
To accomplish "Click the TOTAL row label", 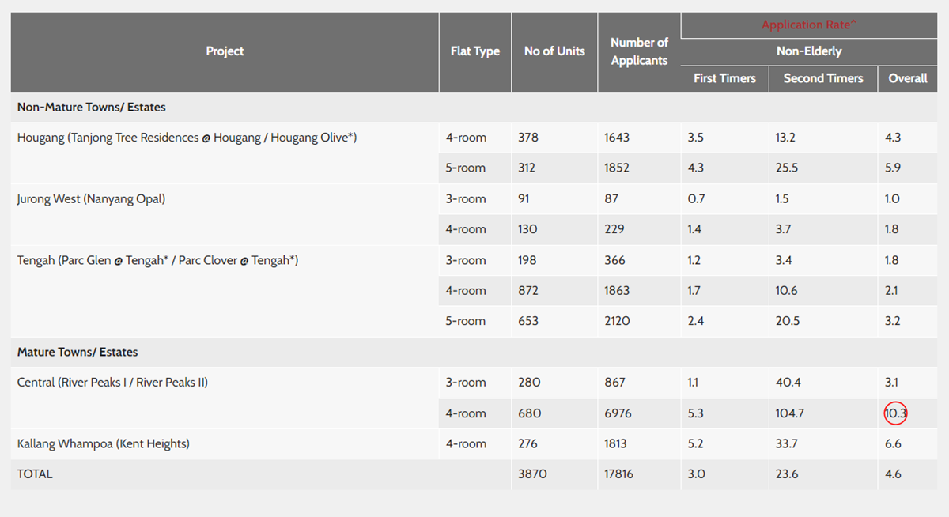I will [x=35, y=474].
